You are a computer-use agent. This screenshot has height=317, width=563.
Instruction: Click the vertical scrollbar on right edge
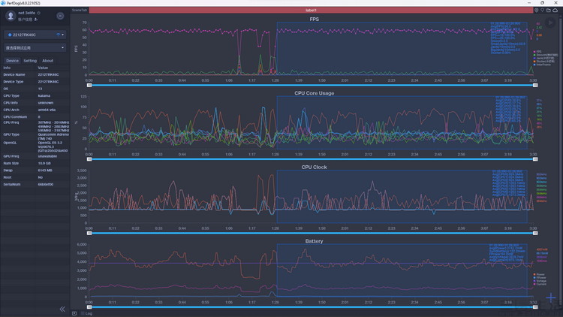click(x=561, y=162)
